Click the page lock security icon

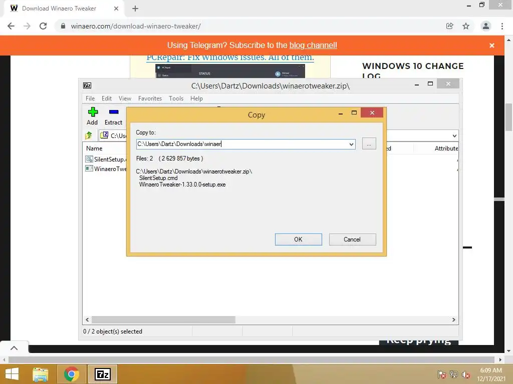coord(64,26)
